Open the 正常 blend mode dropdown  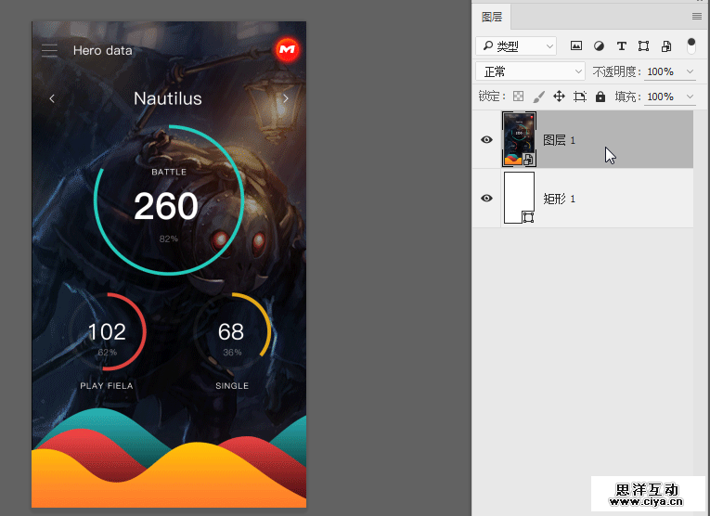(x=530, y=71)
